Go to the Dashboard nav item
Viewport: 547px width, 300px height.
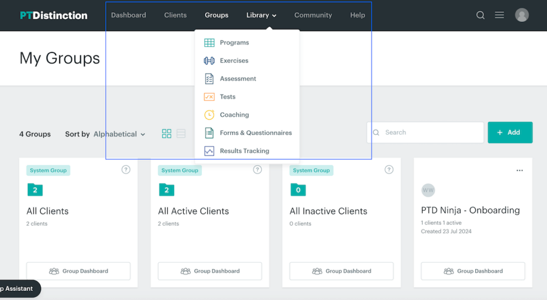[128, 15]
